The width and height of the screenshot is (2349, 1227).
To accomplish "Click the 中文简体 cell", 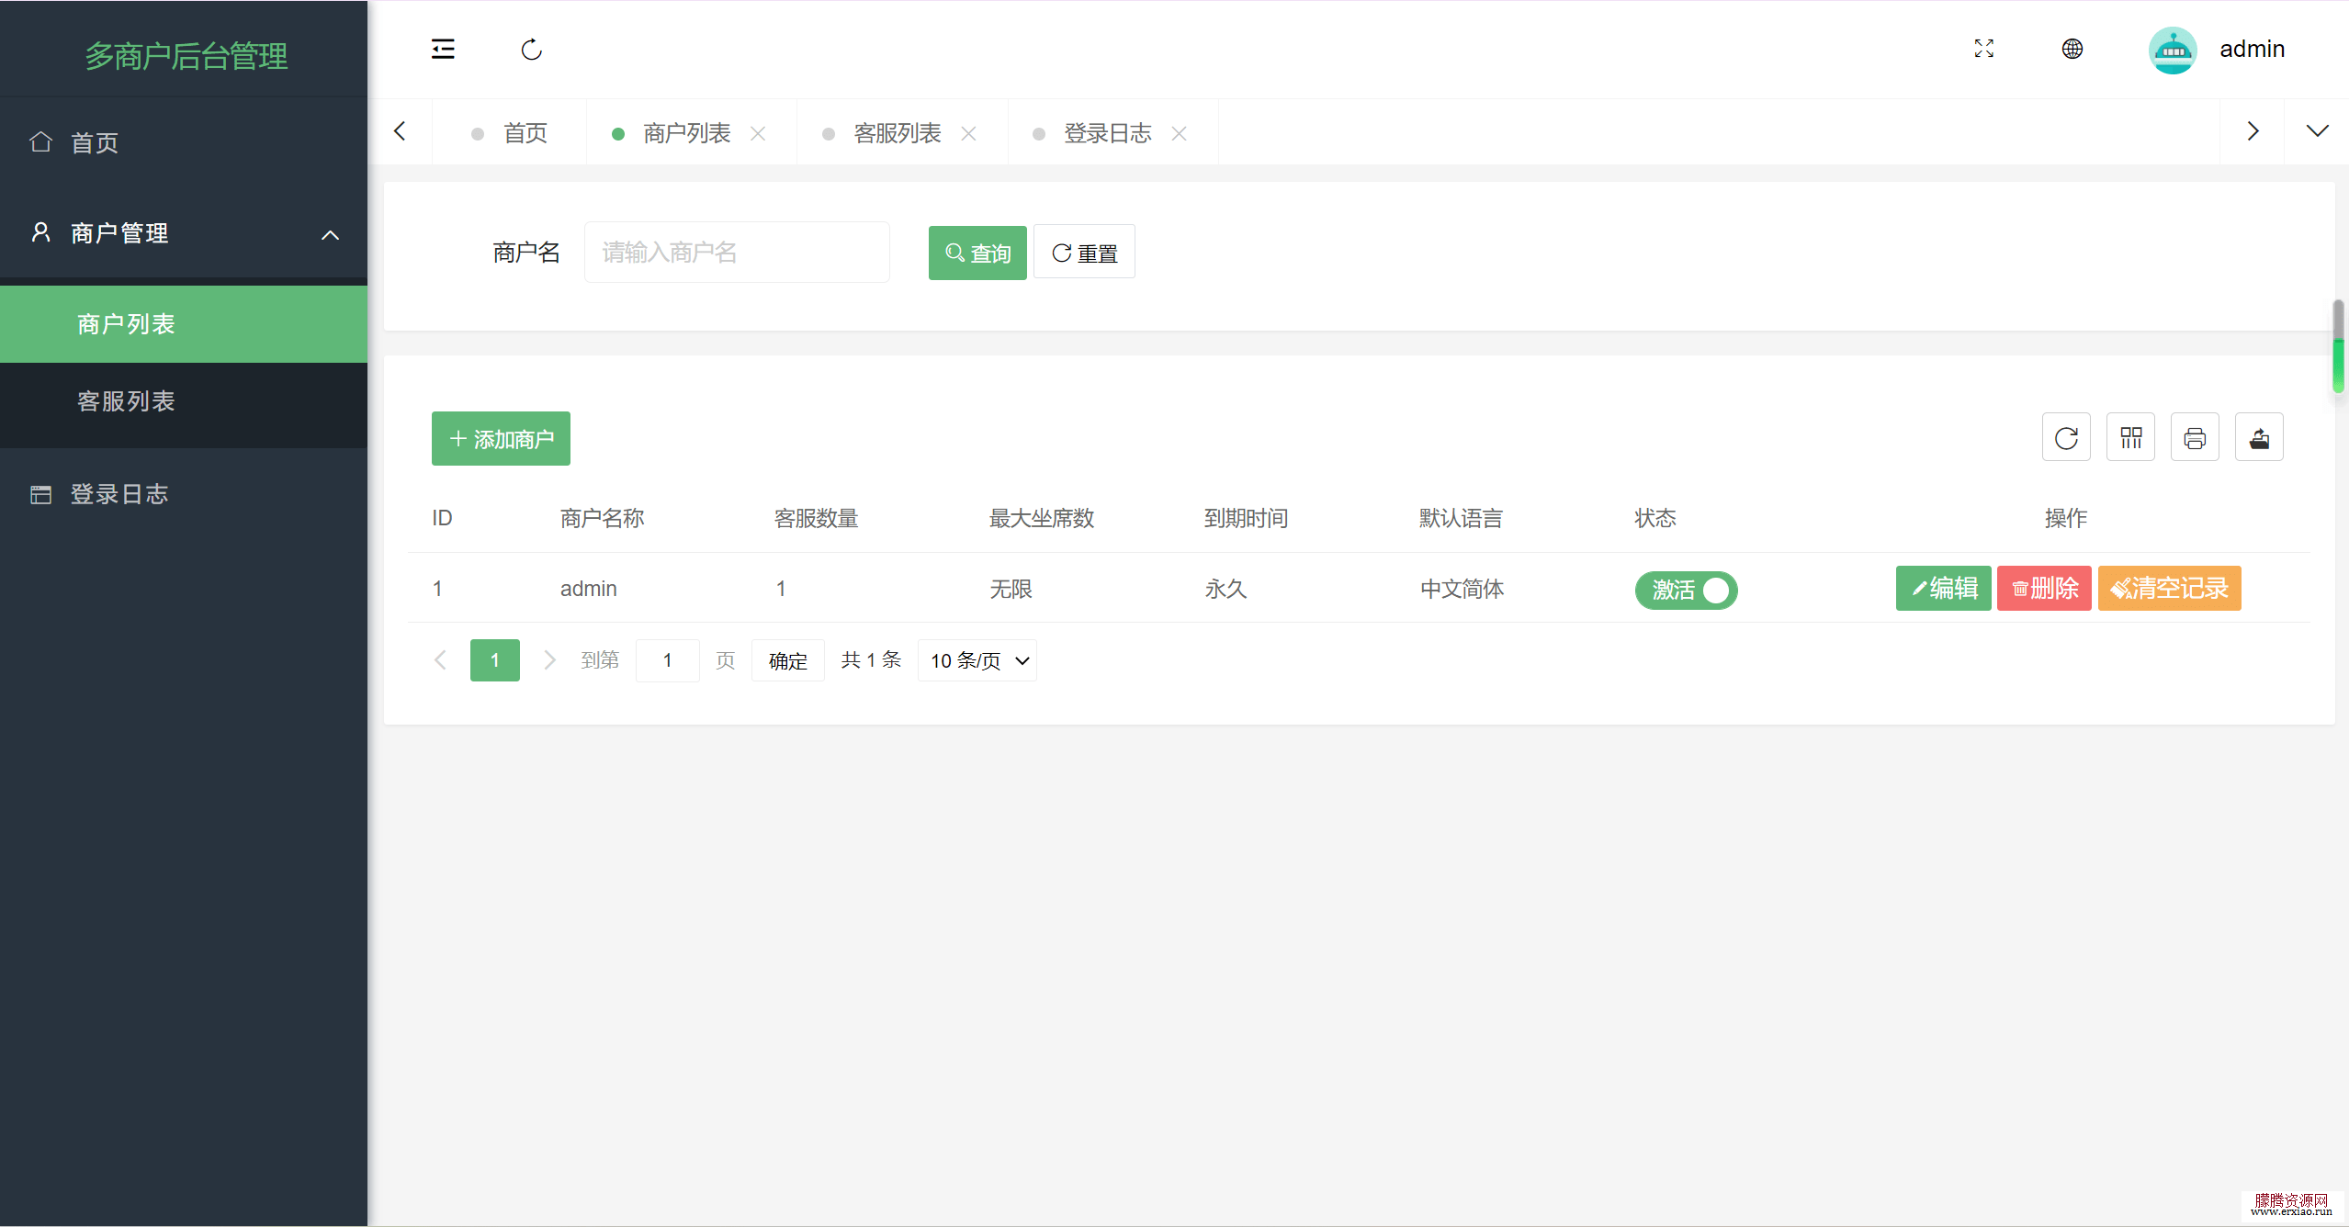I will (x=1462, y=589).
